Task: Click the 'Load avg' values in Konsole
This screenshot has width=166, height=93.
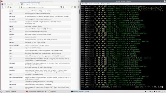Action: [154, 87]
